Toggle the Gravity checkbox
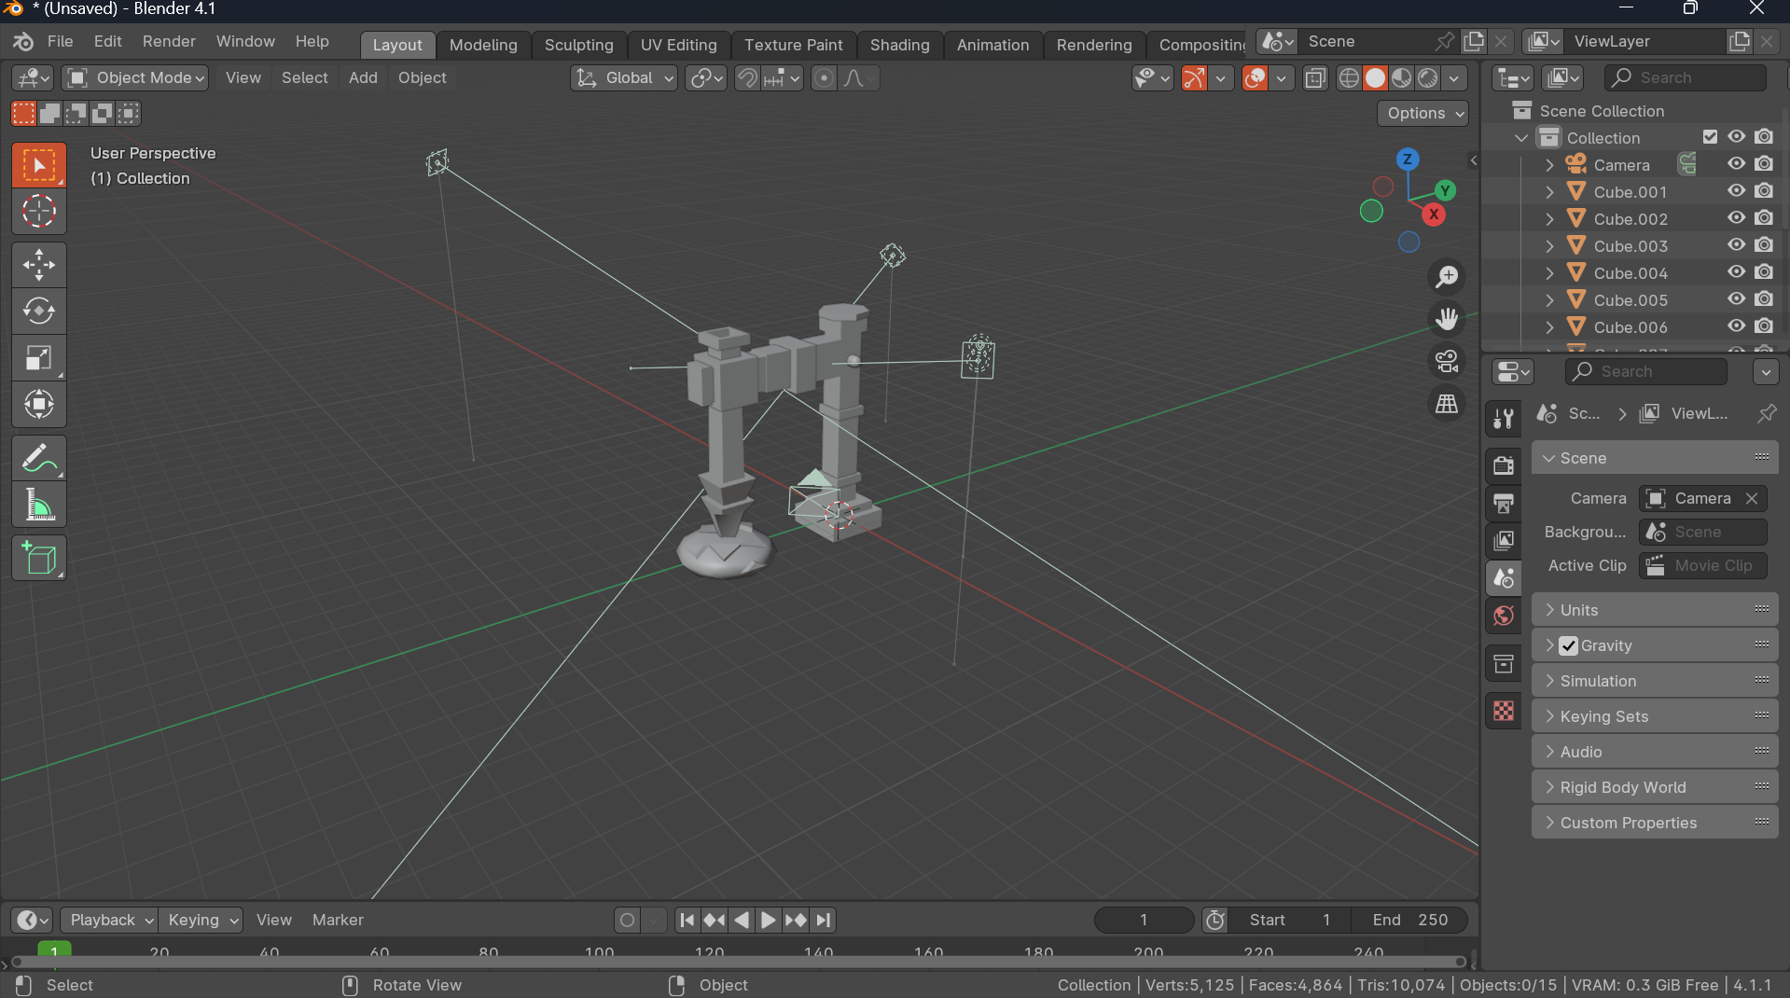The image size is (1790, 998). (1569, 645)
